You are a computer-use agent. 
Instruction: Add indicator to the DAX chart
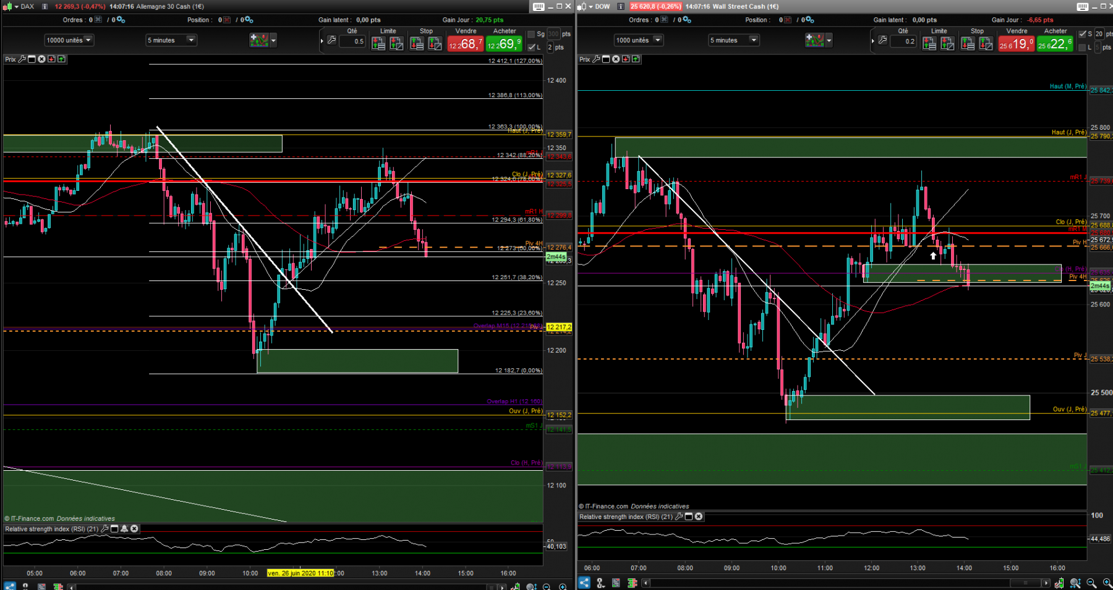[258, 40]
